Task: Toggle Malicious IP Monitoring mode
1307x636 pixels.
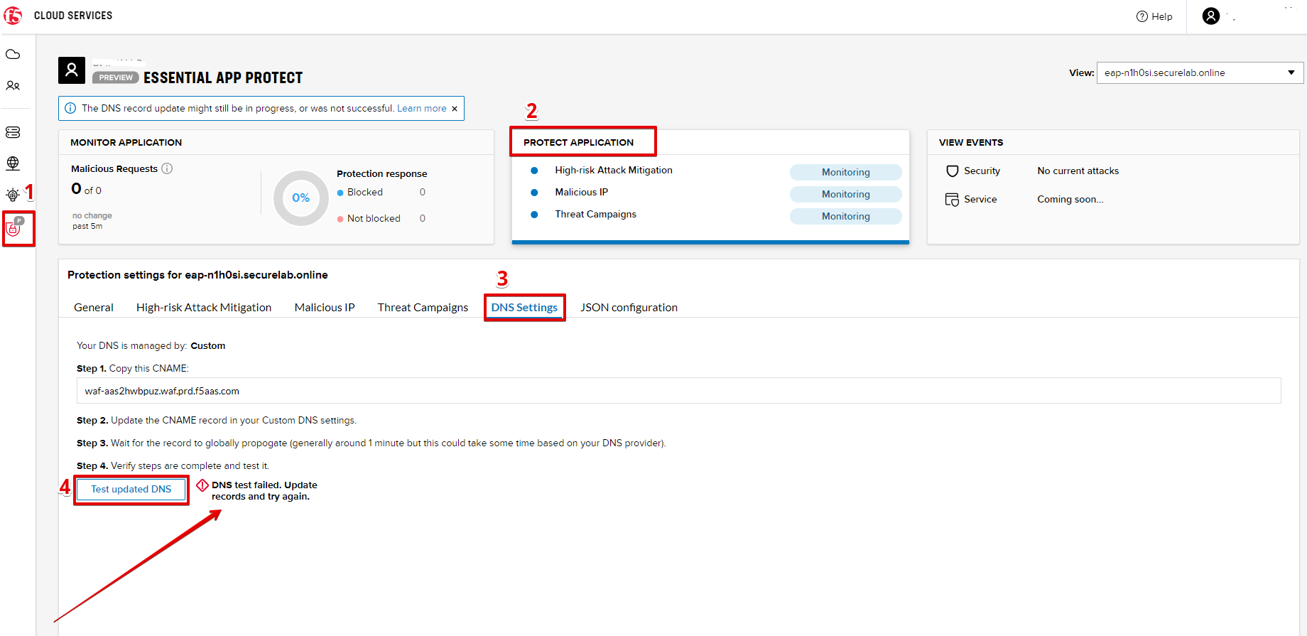Action: point(845,194)
